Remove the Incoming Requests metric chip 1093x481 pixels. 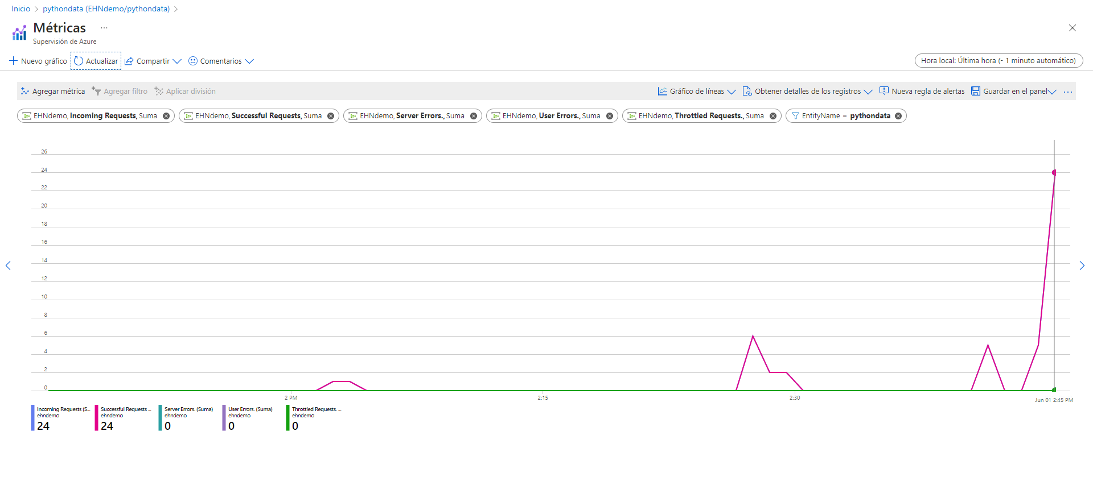click(166, 116)
